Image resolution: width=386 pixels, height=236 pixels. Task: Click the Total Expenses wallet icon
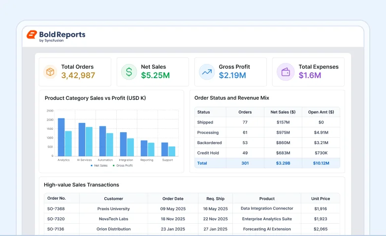(286, 72)
